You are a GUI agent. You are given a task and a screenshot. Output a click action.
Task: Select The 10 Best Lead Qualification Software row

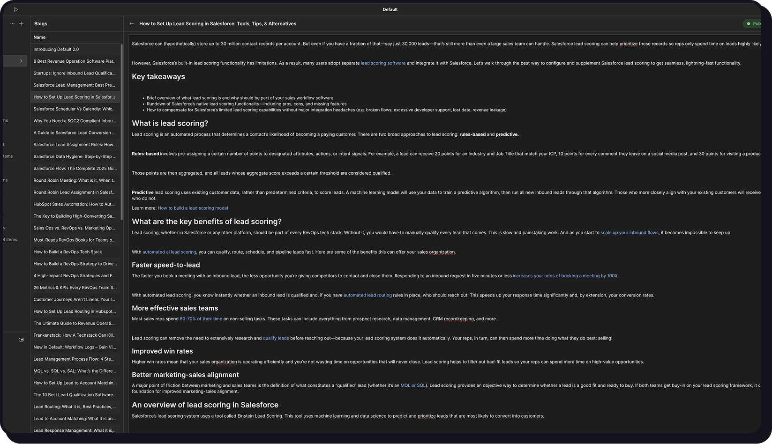coord(75,394)
